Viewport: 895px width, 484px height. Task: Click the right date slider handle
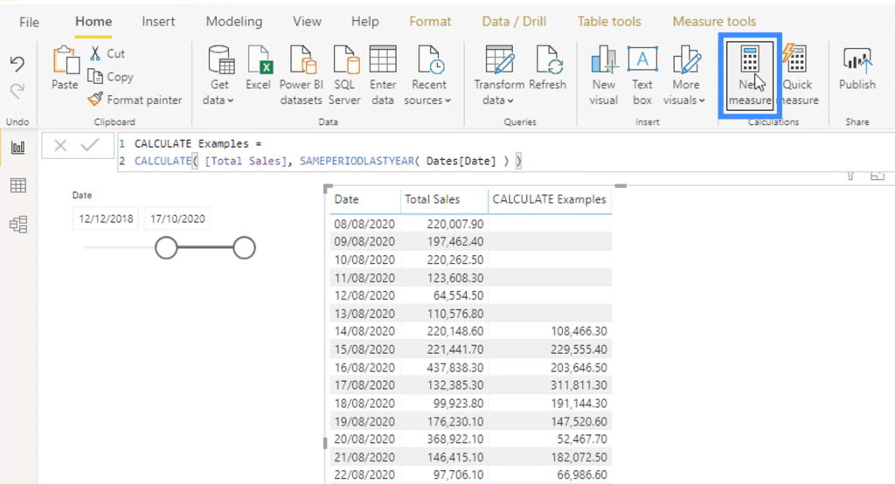(x=245, y=248)
